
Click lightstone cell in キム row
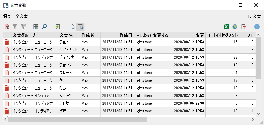(x=153, y=88)
